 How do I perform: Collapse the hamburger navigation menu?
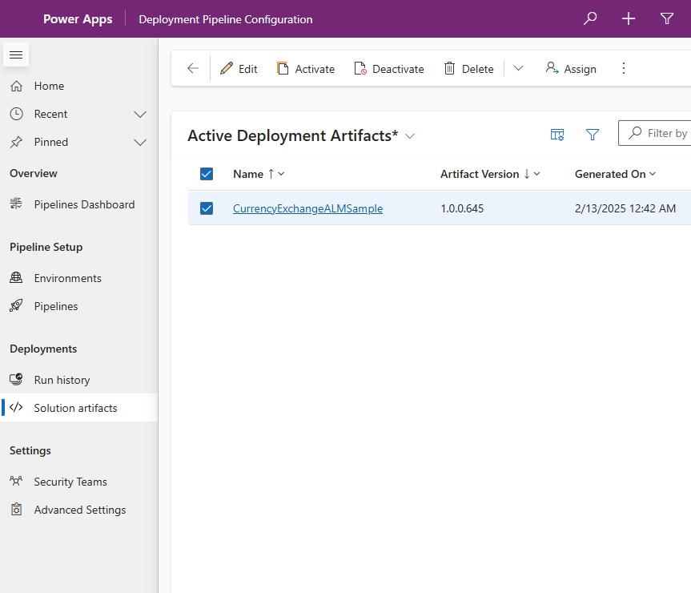16,54
